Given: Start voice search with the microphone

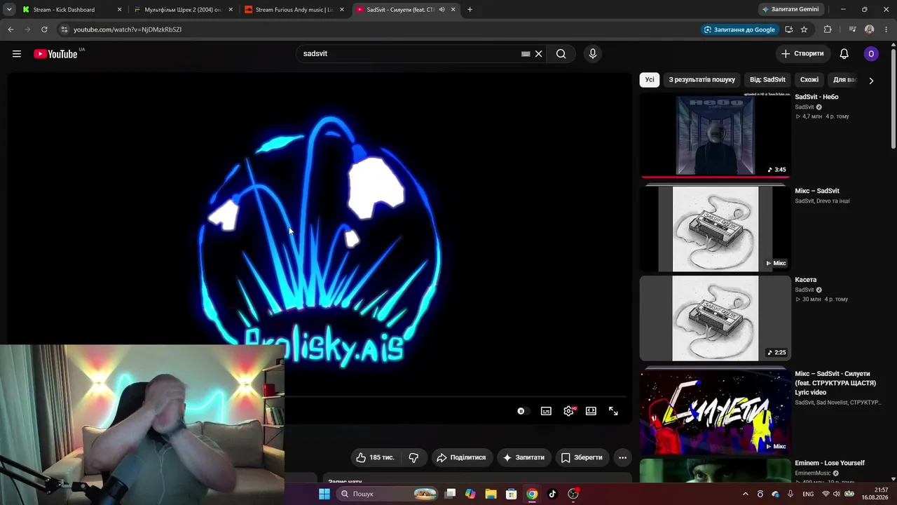Looking at the screenshot, I should 593,54.
